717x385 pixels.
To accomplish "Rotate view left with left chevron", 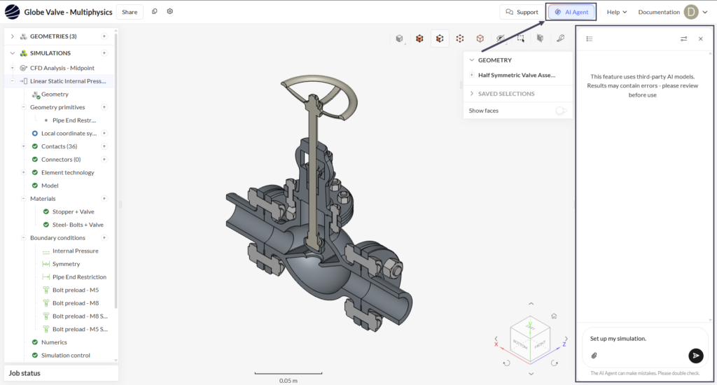I will click(496, 339).
